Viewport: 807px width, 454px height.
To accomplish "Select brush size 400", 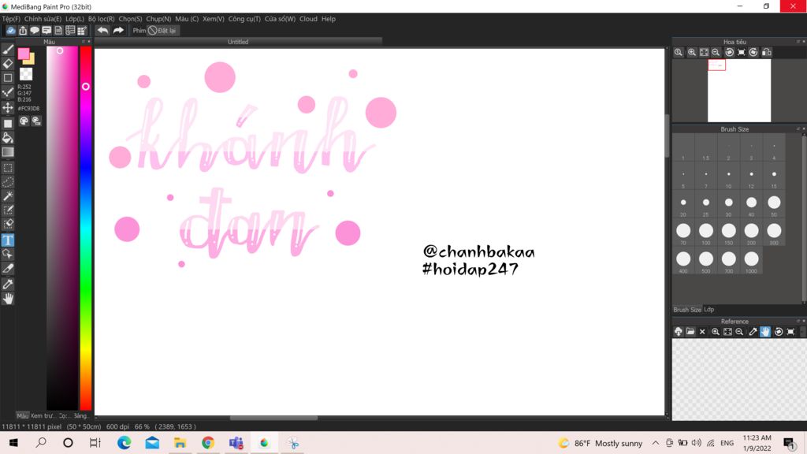I will [683, 262].
